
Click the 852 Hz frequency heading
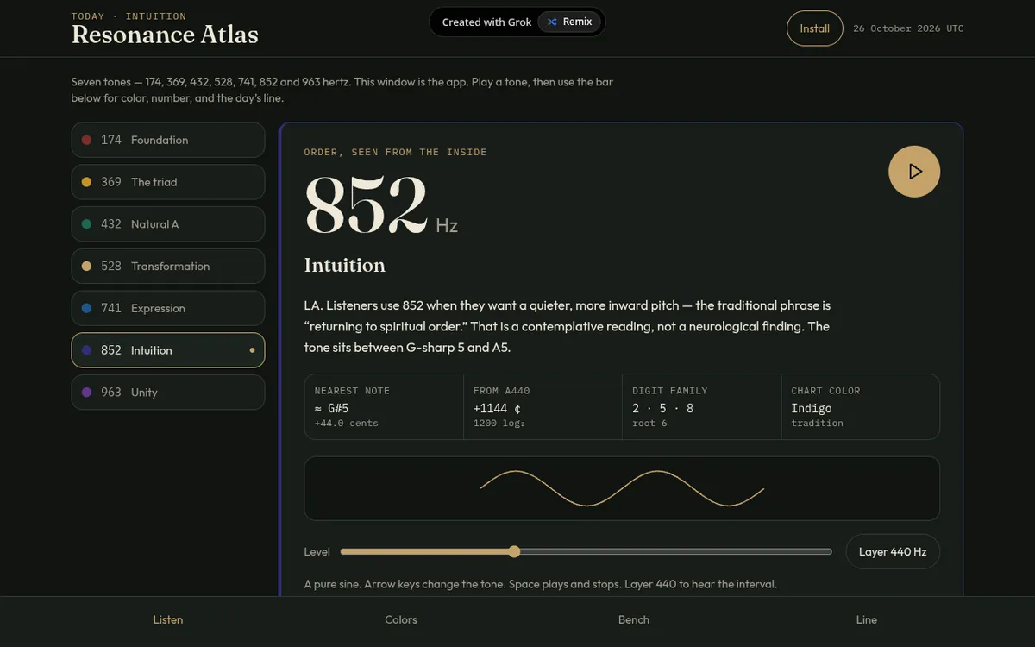pos(381,205)
